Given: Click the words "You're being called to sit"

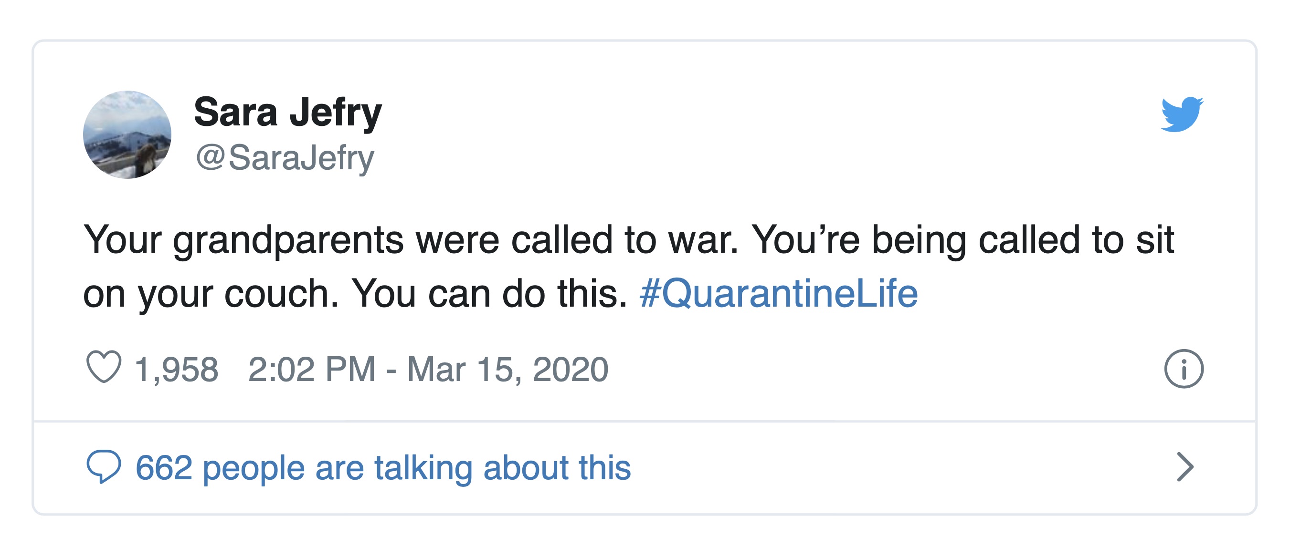Looking at the screenshot, I should coord(962,240).
